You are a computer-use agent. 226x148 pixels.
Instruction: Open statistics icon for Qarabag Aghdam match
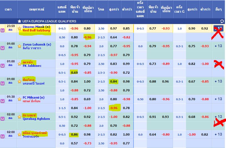(x=2, y=119)
